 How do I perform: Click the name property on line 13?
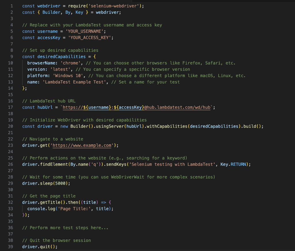point(32,82)
